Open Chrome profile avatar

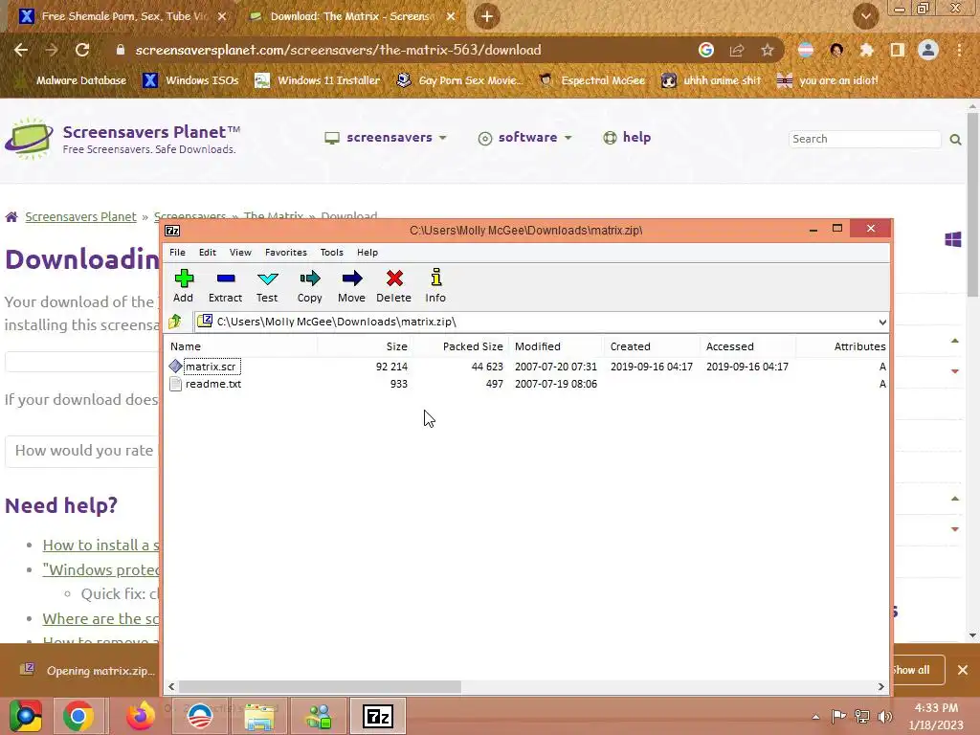point(928,50)
